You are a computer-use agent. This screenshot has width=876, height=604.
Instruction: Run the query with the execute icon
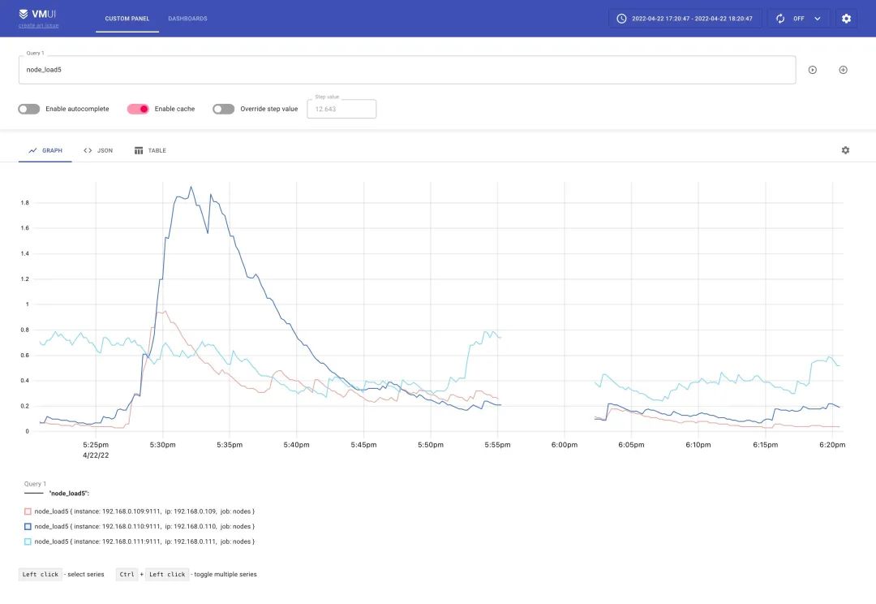click(812, 70)
